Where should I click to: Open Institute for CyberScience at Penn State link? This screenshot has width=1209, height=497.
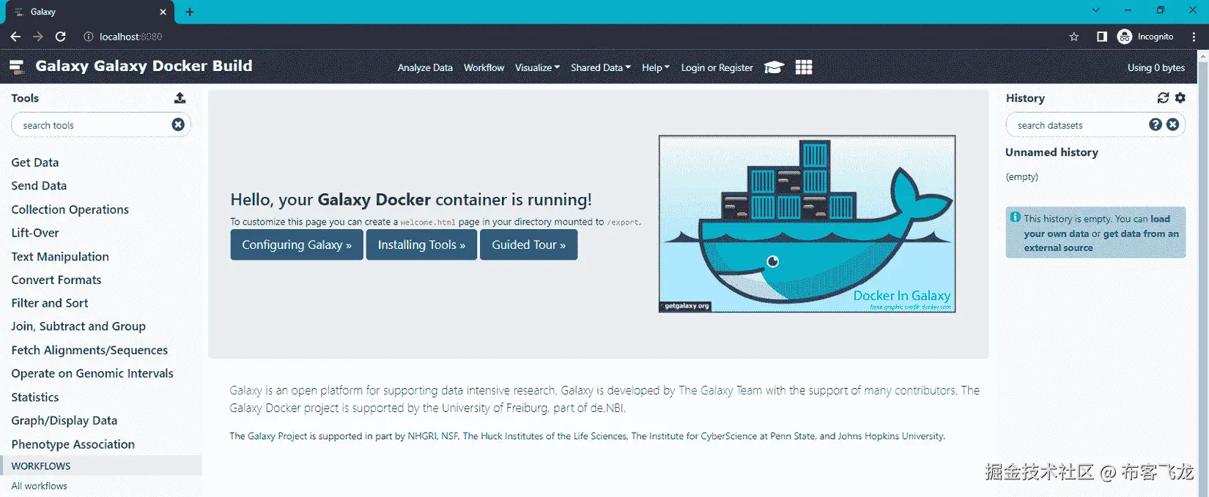pyautogui.click(x=723, y=436)
